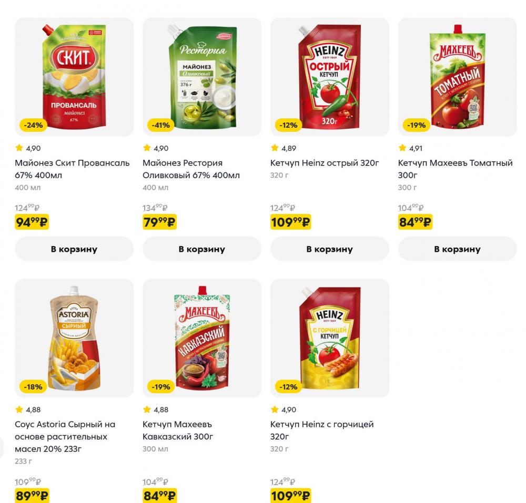Add Майонез Скит Провансаль to cart
This screenshot has height=503, width=526.
pos(74,249)
